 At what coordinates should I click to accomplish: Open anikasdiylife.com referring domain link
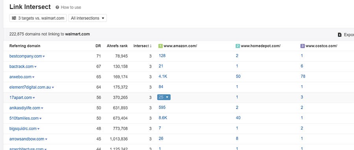[x=25, y=108]
